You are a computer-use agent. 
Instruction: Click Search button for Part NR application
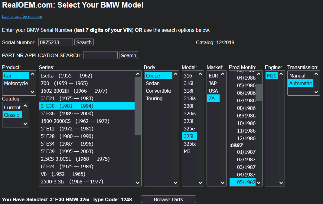click(129, 55)
